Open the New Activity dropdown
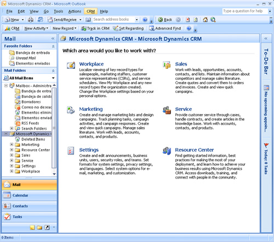 (36, 28)
